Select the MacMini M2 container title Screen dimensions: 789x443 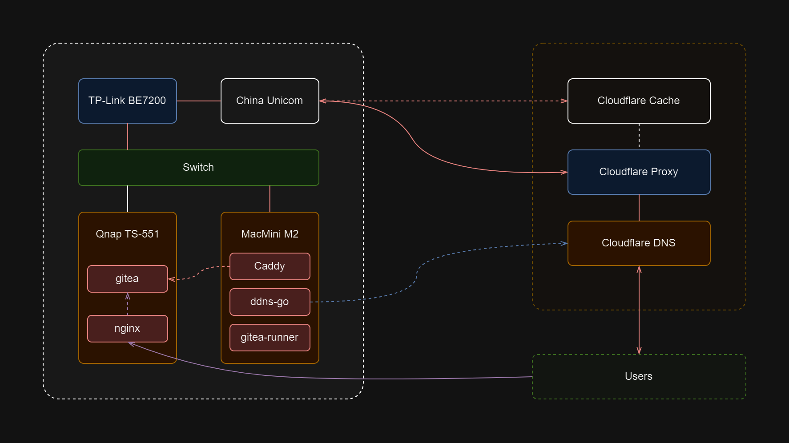click(x=270, y=234)
